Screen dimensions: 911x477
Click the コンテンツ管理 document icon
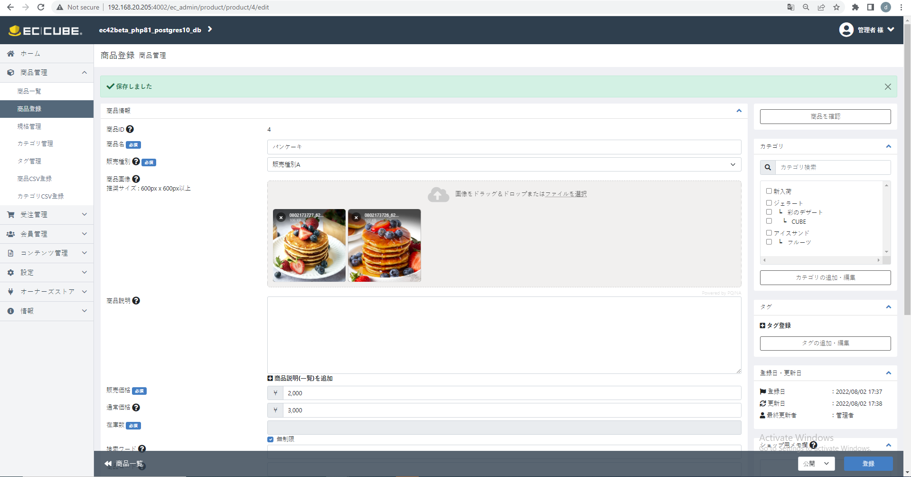(x=10, y=253)
